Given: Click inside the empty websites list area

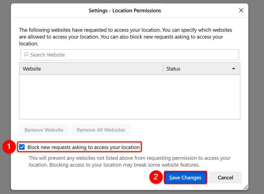Looking at the screenshot, I should click(130, 96).
